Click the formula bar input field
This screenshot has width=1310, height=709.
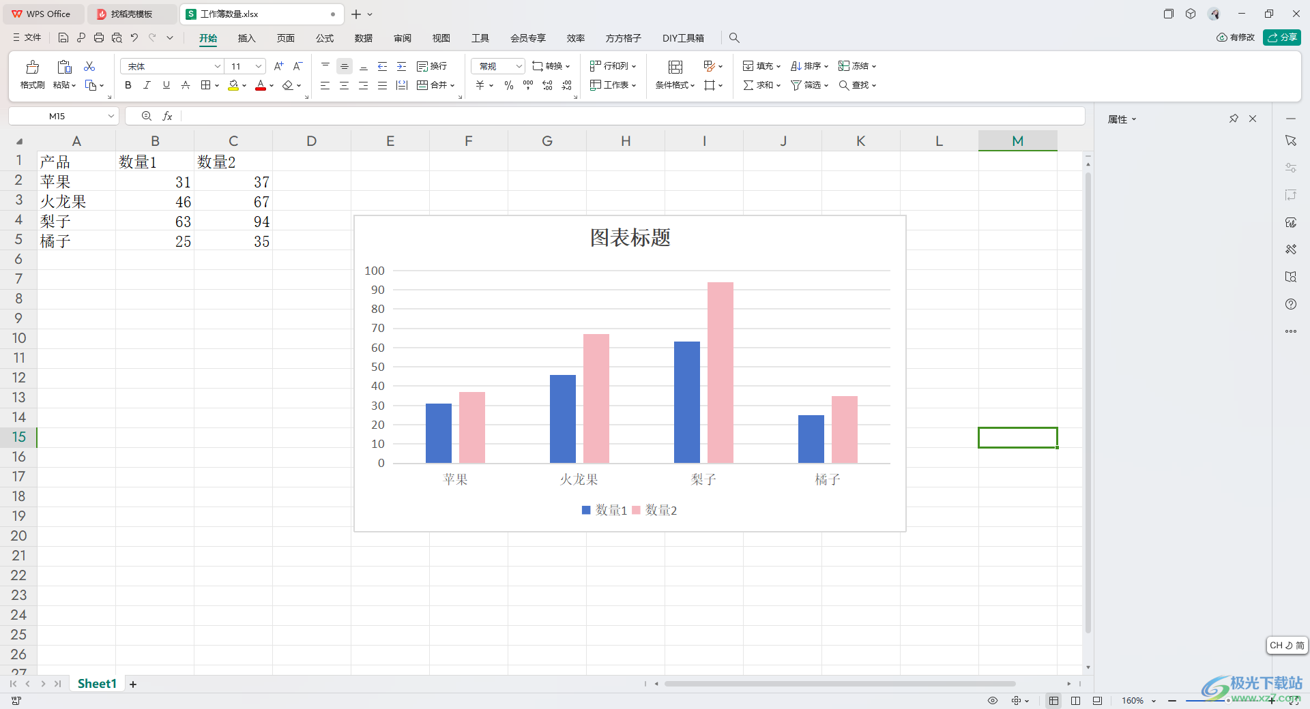631,117
